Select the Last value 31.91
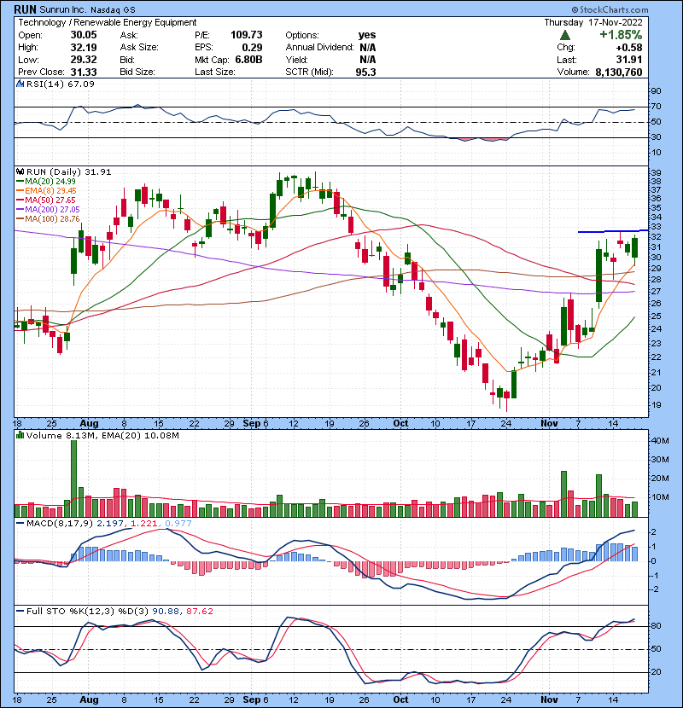This screenshot has width=683, height=708. point(629,60)
